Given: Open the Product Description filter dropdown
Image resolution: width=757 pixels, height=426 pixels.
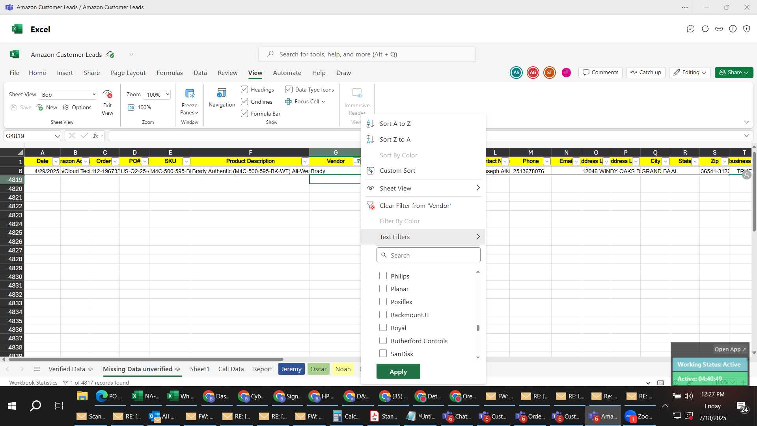Looking at the screenshot, I should point(305,161).
